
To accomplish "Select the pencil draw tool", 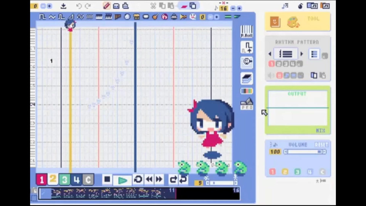I will tap(107, 6).
